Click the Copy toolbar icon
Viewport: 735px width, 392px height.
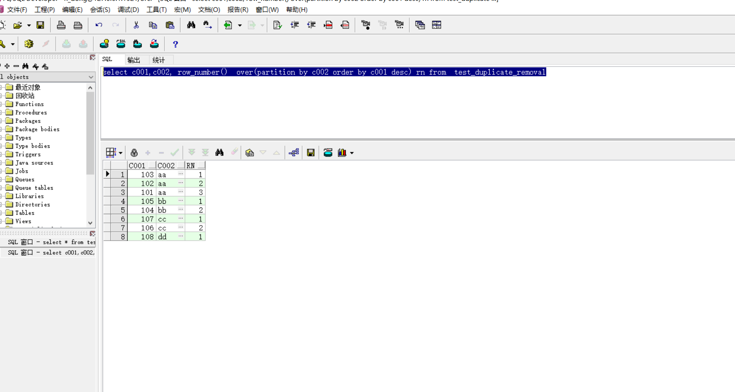[153, 25]
